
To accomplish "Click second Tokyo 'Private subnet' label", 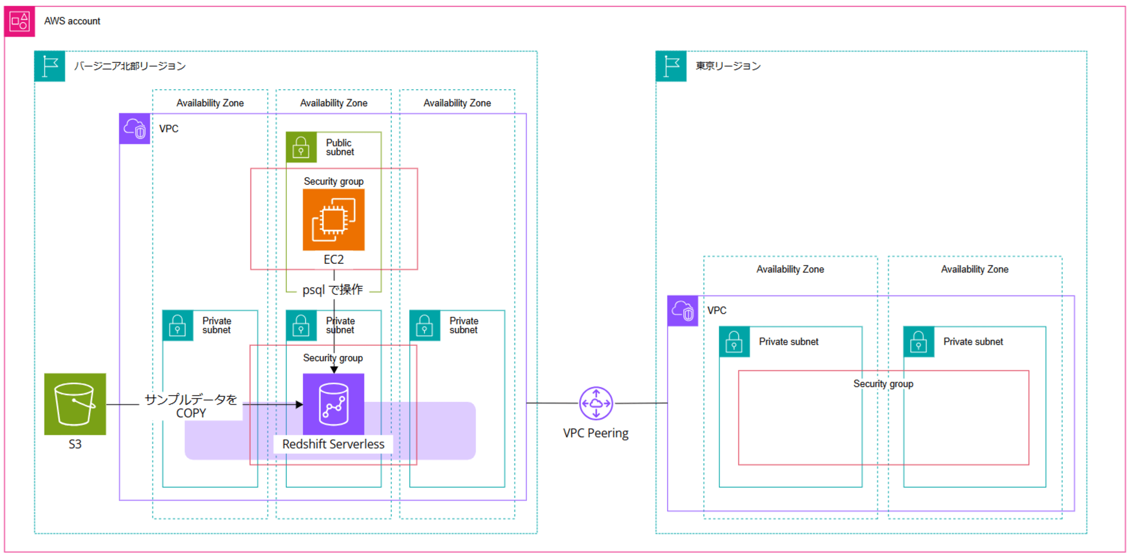I will point(974,342).
